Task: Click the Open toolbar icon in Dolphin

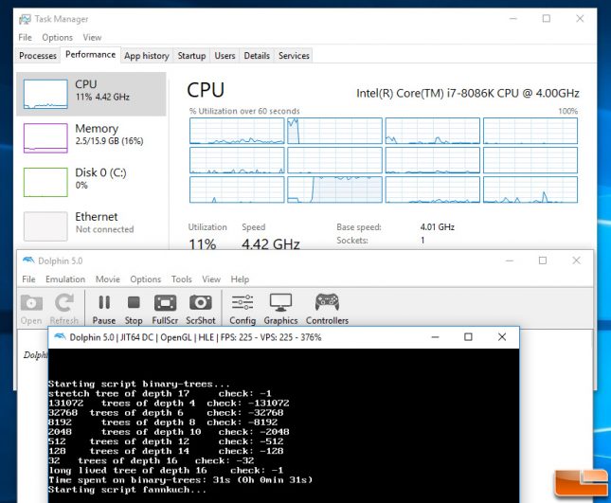Action: (31, 303)
